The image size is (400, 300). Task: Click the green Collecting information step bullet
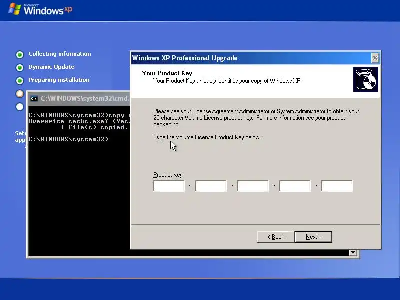(x=20, y=54)
